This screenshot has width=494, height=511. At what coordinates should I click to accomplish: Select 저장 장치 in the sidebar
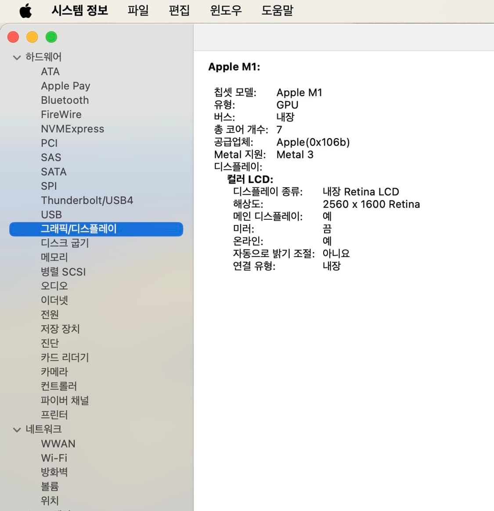60,329
